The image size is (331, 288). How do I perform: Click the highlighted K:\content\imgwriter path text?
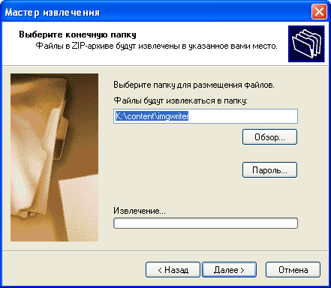152,116
